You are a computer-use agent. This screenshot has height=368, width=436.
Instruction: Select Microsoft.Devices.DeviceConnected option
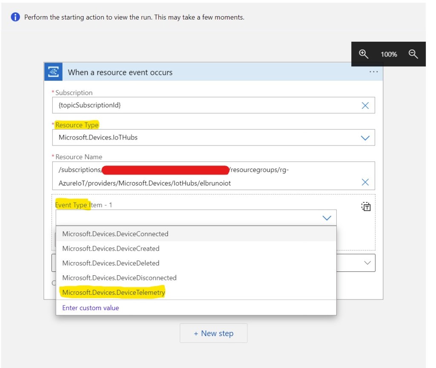[196, 234]
